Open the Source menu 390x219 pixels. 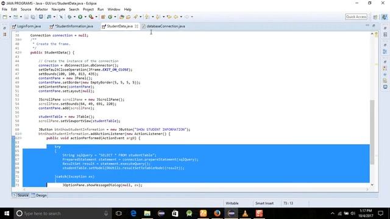point(26,10)
